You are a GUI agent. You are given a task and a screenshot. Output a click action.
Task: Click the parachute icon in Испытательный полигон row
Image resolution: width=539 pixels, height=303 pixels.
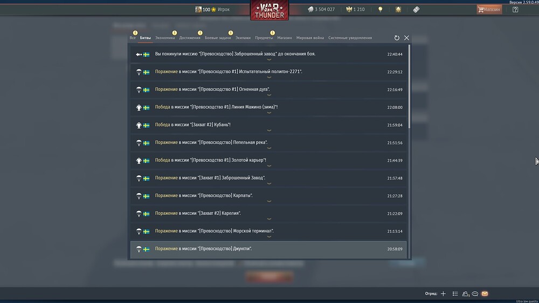[x=139, y=72]
